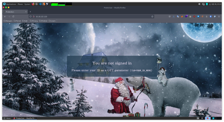This screenshot has height=122, width=224.
Task: Click the Pocket save icon
Action: click(x=169, y=17)
